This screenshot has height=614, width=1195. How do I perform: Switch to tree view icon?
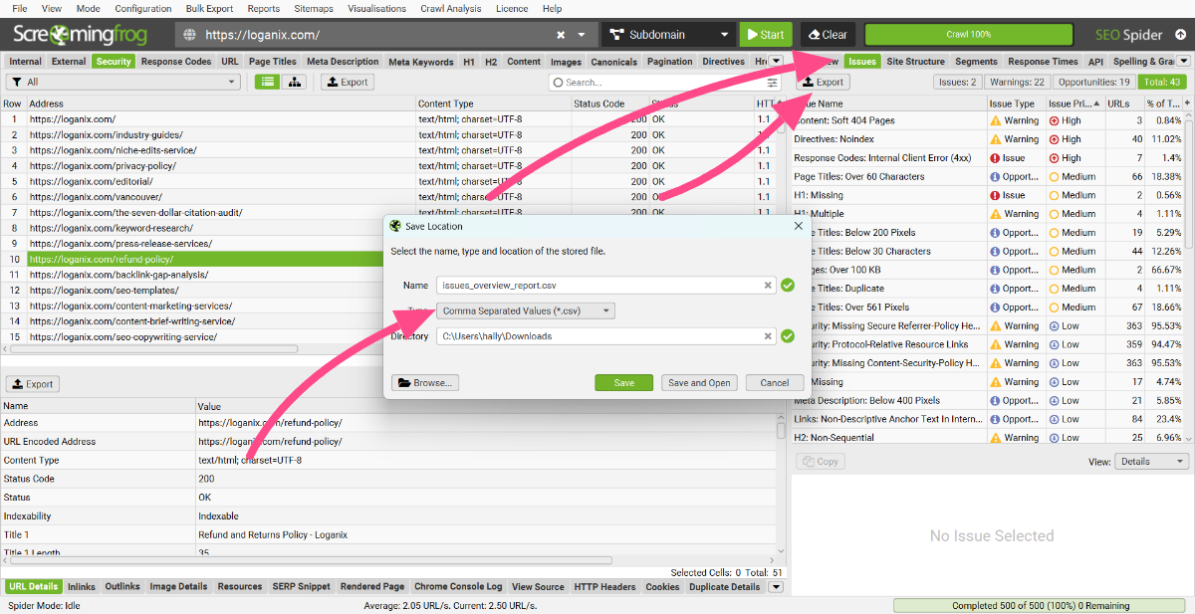(x=295, y=82)
